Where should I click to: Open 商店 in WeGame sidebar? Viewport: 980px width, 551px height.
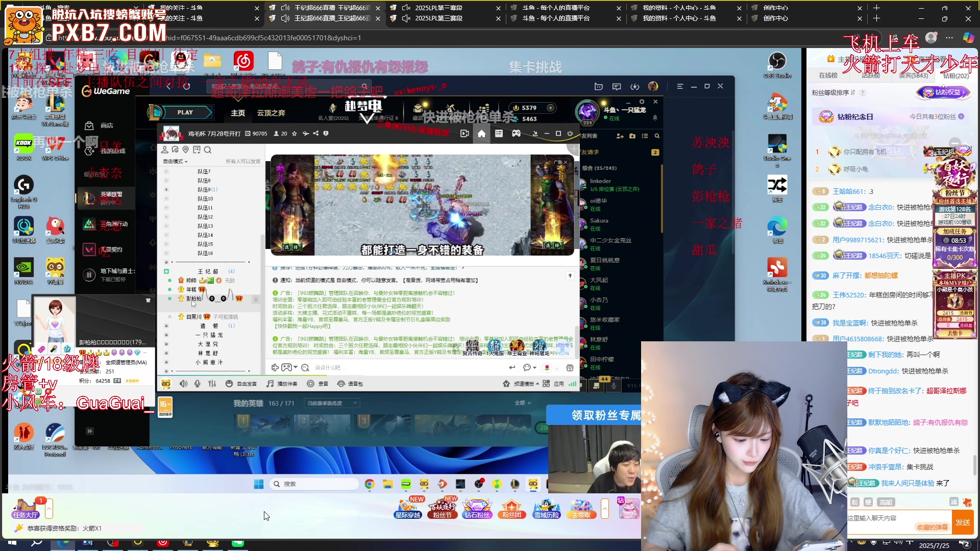[x=100, y=126]
